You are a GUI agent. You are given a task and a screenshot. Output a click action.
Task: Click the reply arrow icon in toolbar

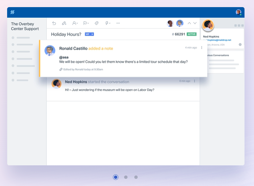[54, 23]
